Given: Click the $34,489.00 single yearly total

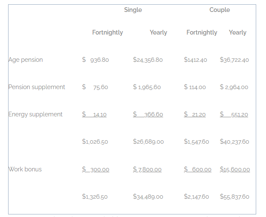Looking at the screenshot, I should (x=148, y=197).
